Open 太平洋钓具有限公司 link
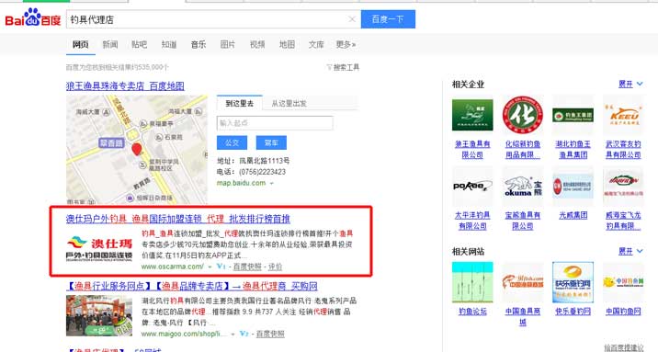 pos(472,221)
